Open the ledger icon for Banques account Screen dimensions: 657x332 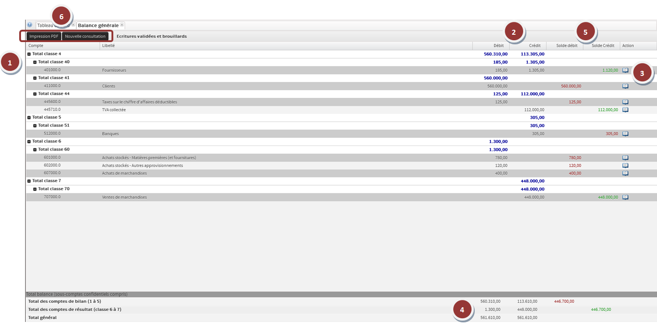point(625,134)
